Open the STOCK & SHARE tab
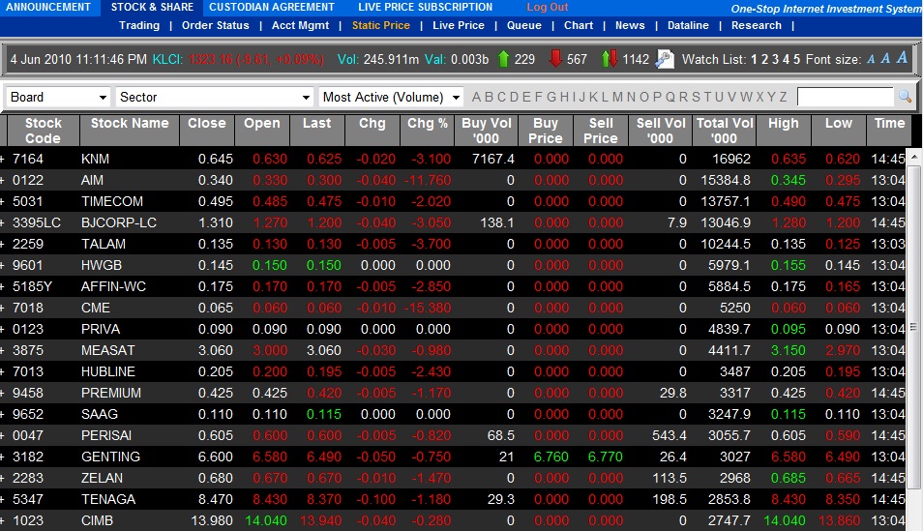 click(153, 7)
